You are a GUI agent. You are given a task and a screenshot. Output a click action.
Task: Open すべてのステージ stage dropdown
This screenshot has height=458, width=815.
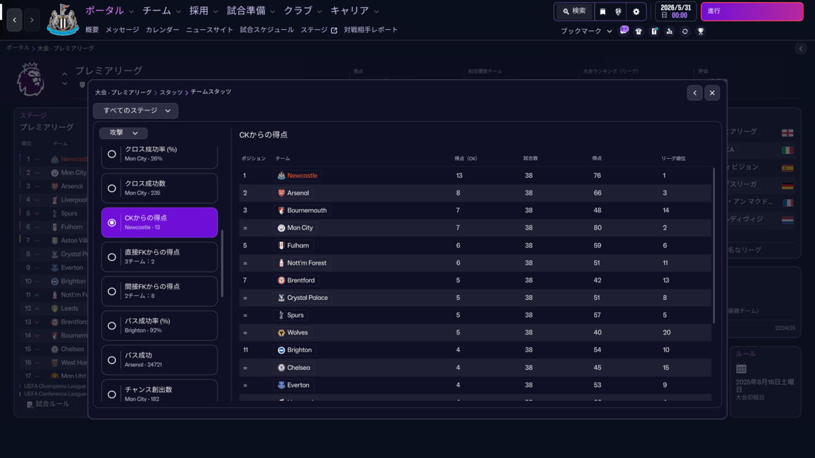pyautogui.click(x=136, y=111)
